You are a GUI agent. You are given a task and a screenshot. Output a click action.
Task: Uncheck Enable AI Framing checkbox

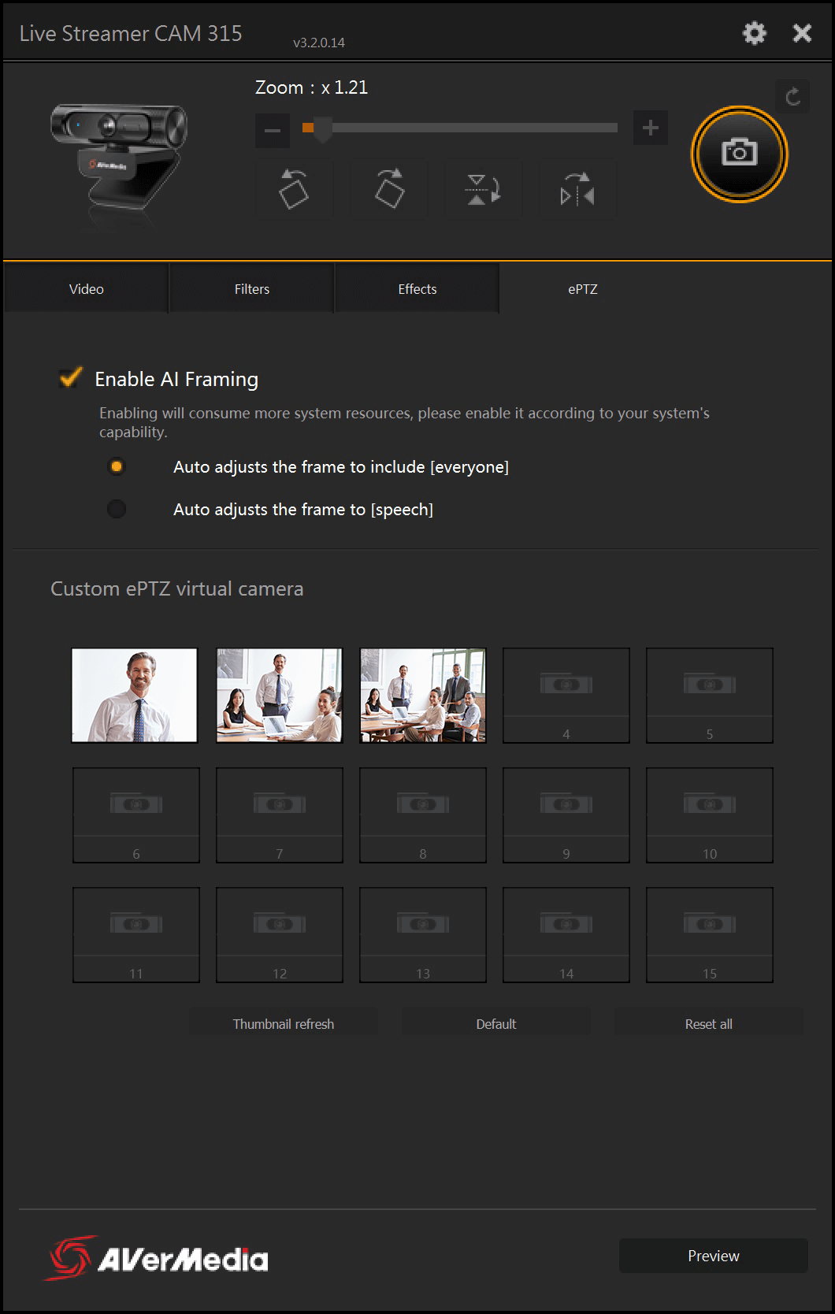click(70, 378)
